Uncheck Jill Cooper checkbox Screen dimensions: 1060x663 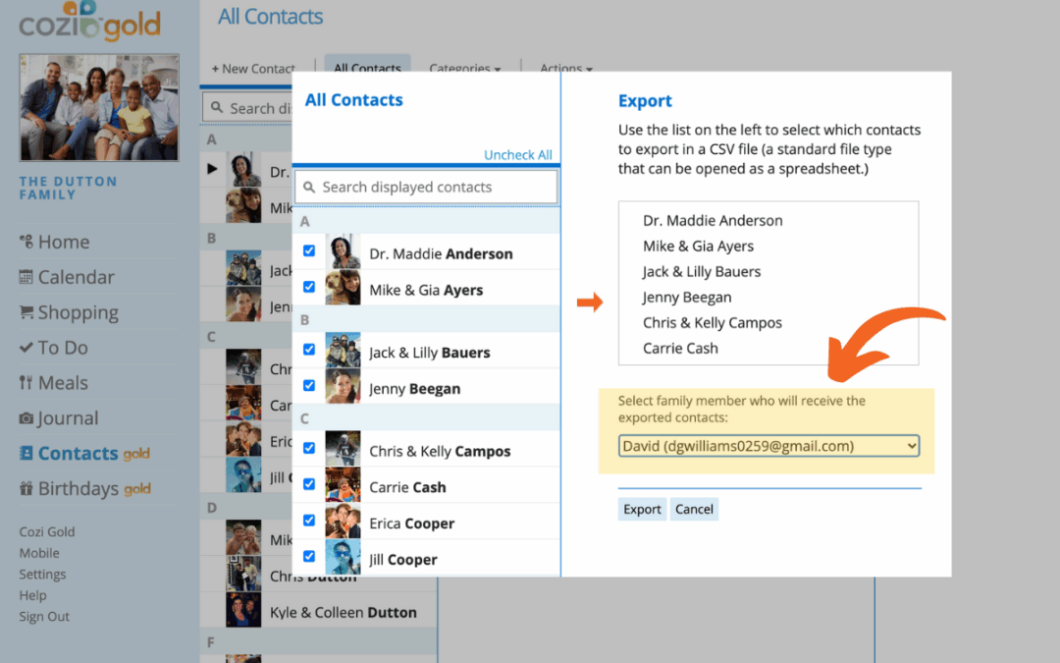(309, 556)
